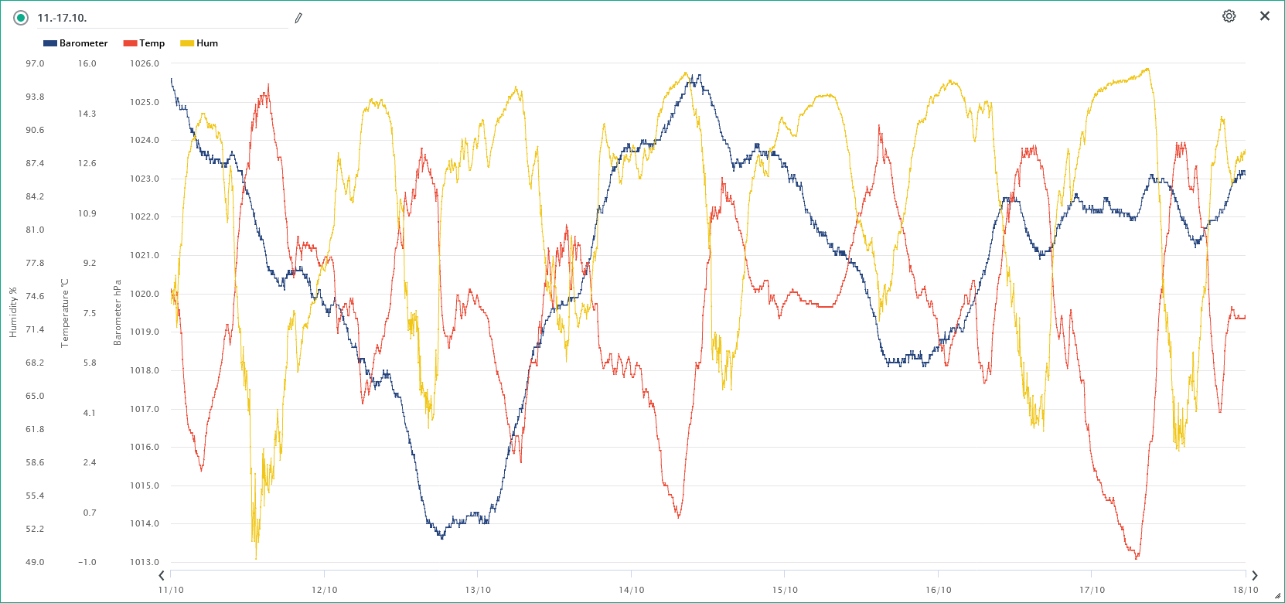Screen dimensions: 1285x603
Task: Select the 14/10 date on x-axis
Action: click(631, 590)
